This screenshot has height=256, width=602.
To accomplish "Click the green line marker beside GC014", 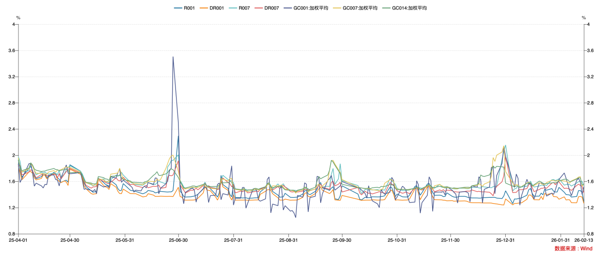I will tap(385, 8).
